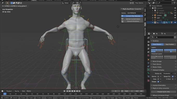177x99 pixels.
Task: Switch to the View sidebar tab
Action: 145,19
